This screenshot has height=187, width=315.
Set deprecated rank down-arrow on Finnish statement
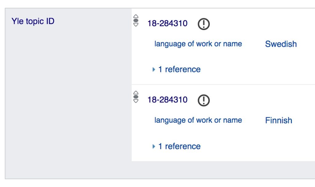(136, 101)
